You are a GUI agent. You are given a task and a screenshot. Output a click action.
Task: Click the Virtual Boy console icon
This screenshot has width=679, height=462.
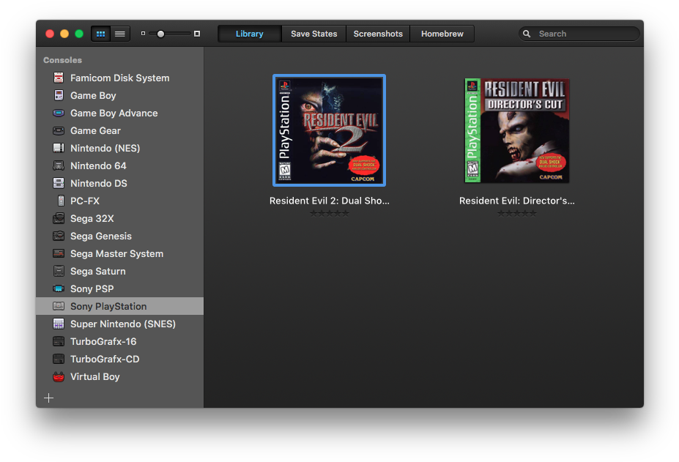point(59,376)
